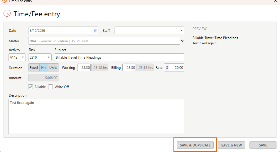Uncheck the Billable checkbox
280x152 pixels.
(x=31, y=87)
